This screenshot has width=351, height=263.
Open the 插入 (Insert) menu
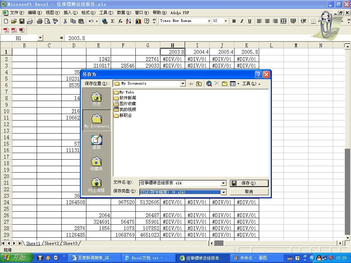[x=70, y=13]
